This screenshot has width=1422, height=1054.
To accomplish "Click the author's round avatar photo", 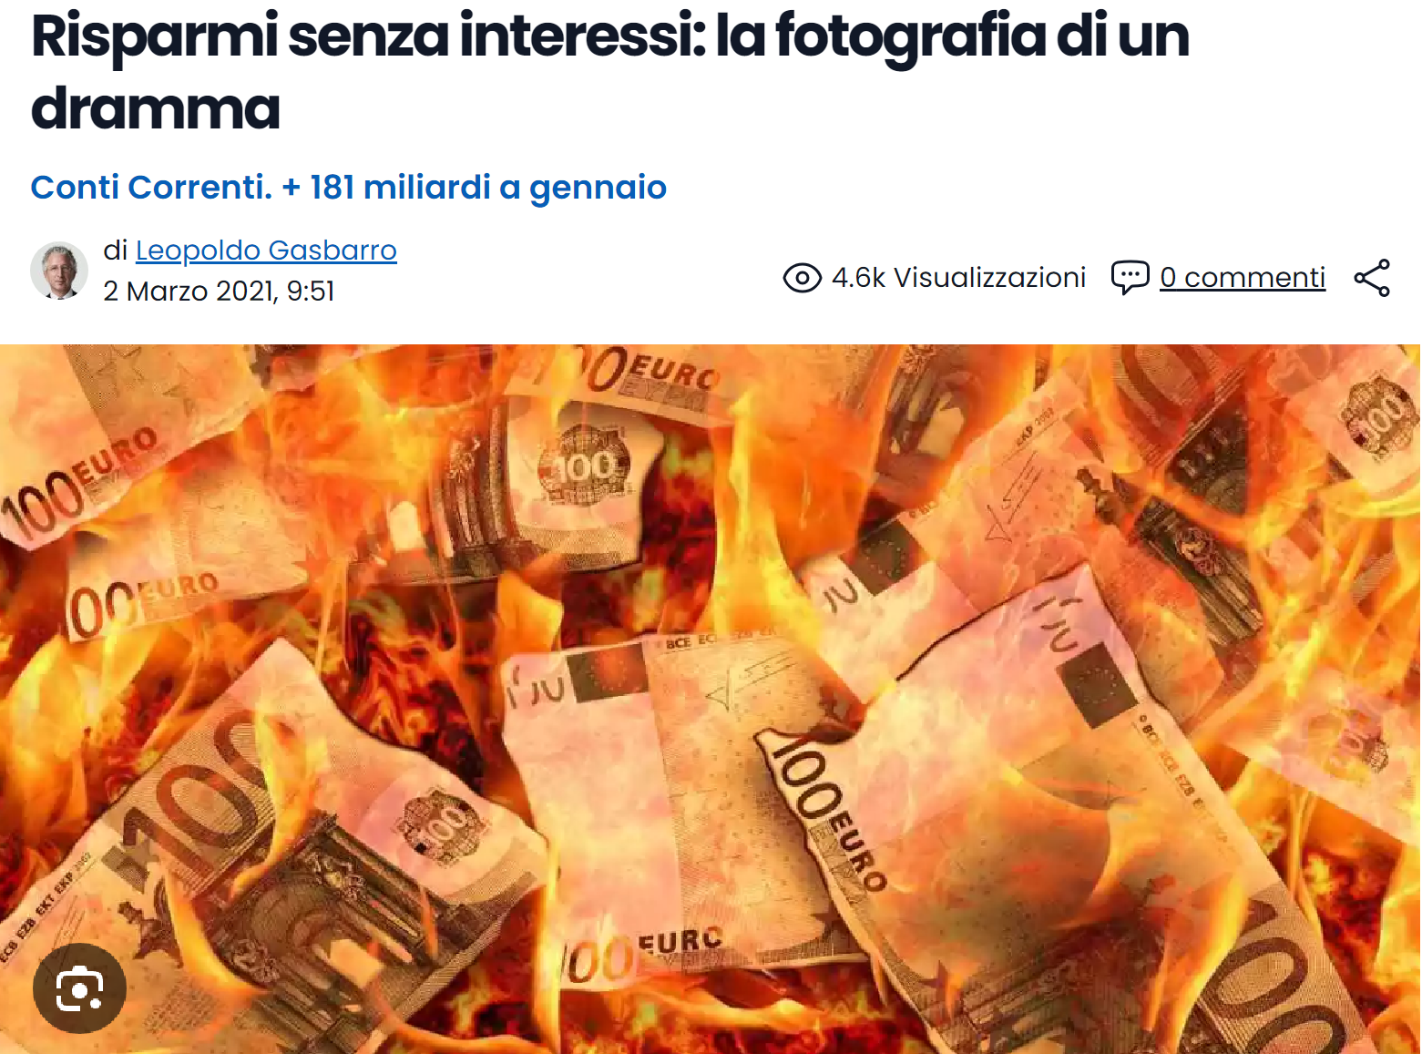I will click(59, 271).
